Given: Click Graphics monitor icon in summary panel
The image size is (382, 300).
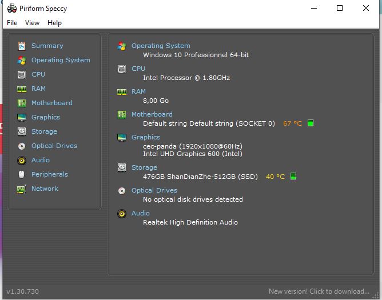Looking at the screenshot, I should click(122, 138).
